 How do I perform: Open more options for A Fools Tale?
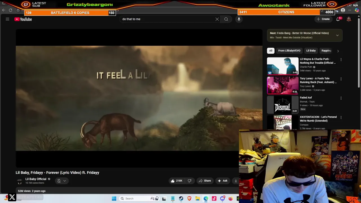tap(341, 79)
